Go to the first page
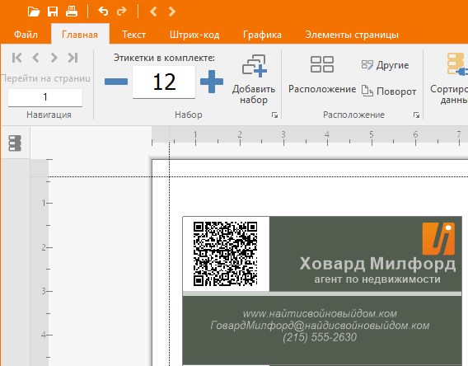This screenshot has height=366, width=468. coord(17,58)
